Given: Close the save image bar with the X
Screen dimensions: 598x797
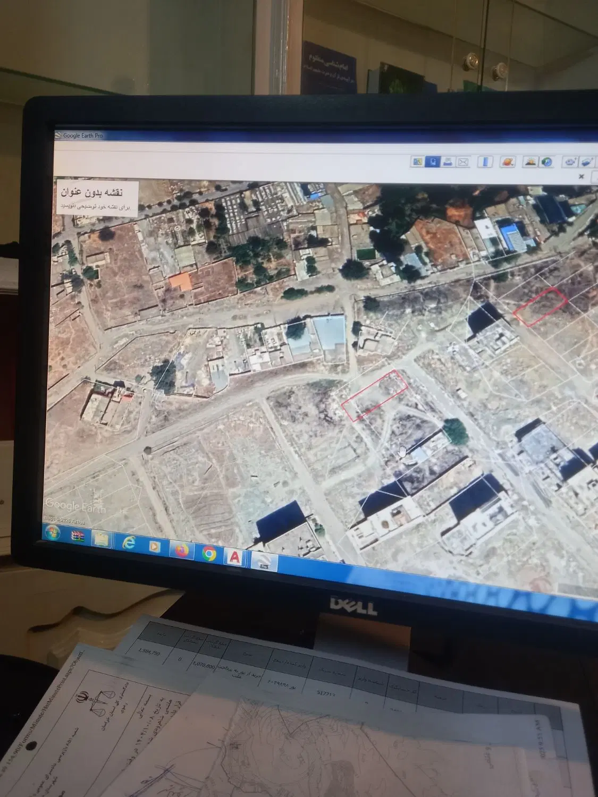Looking at the screenshot, I should pos(582,176).
